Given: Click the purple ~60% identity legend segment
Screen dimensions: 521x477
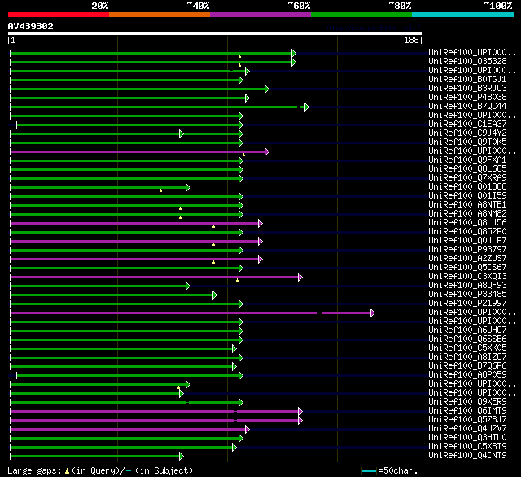Looking at the screenshot, I should (x=260, y=15).
